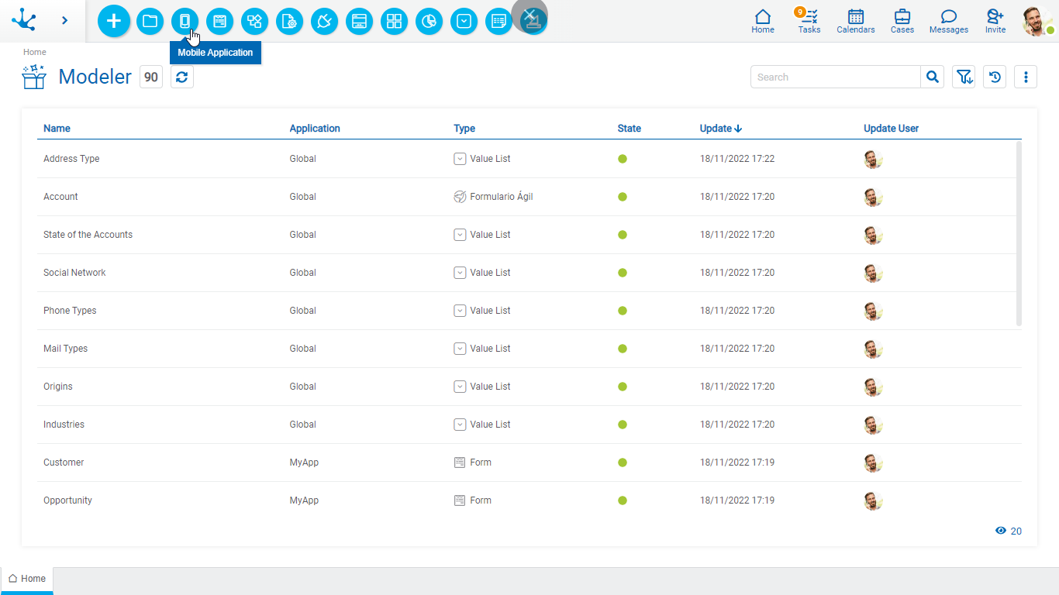
Task: Open Cases in top navigation
Action: coord(902,21)
